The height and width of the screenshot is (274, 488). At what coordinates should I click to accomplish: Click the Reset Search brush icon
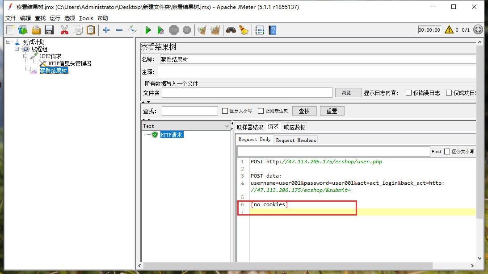click(x=244, y=30)
